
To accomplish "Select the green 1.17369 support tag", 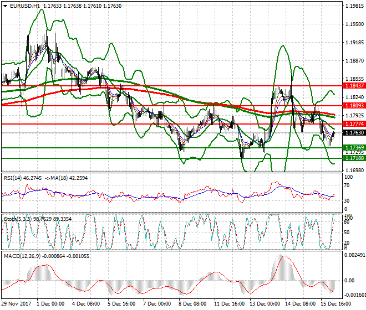I will (x=354, y=148).
